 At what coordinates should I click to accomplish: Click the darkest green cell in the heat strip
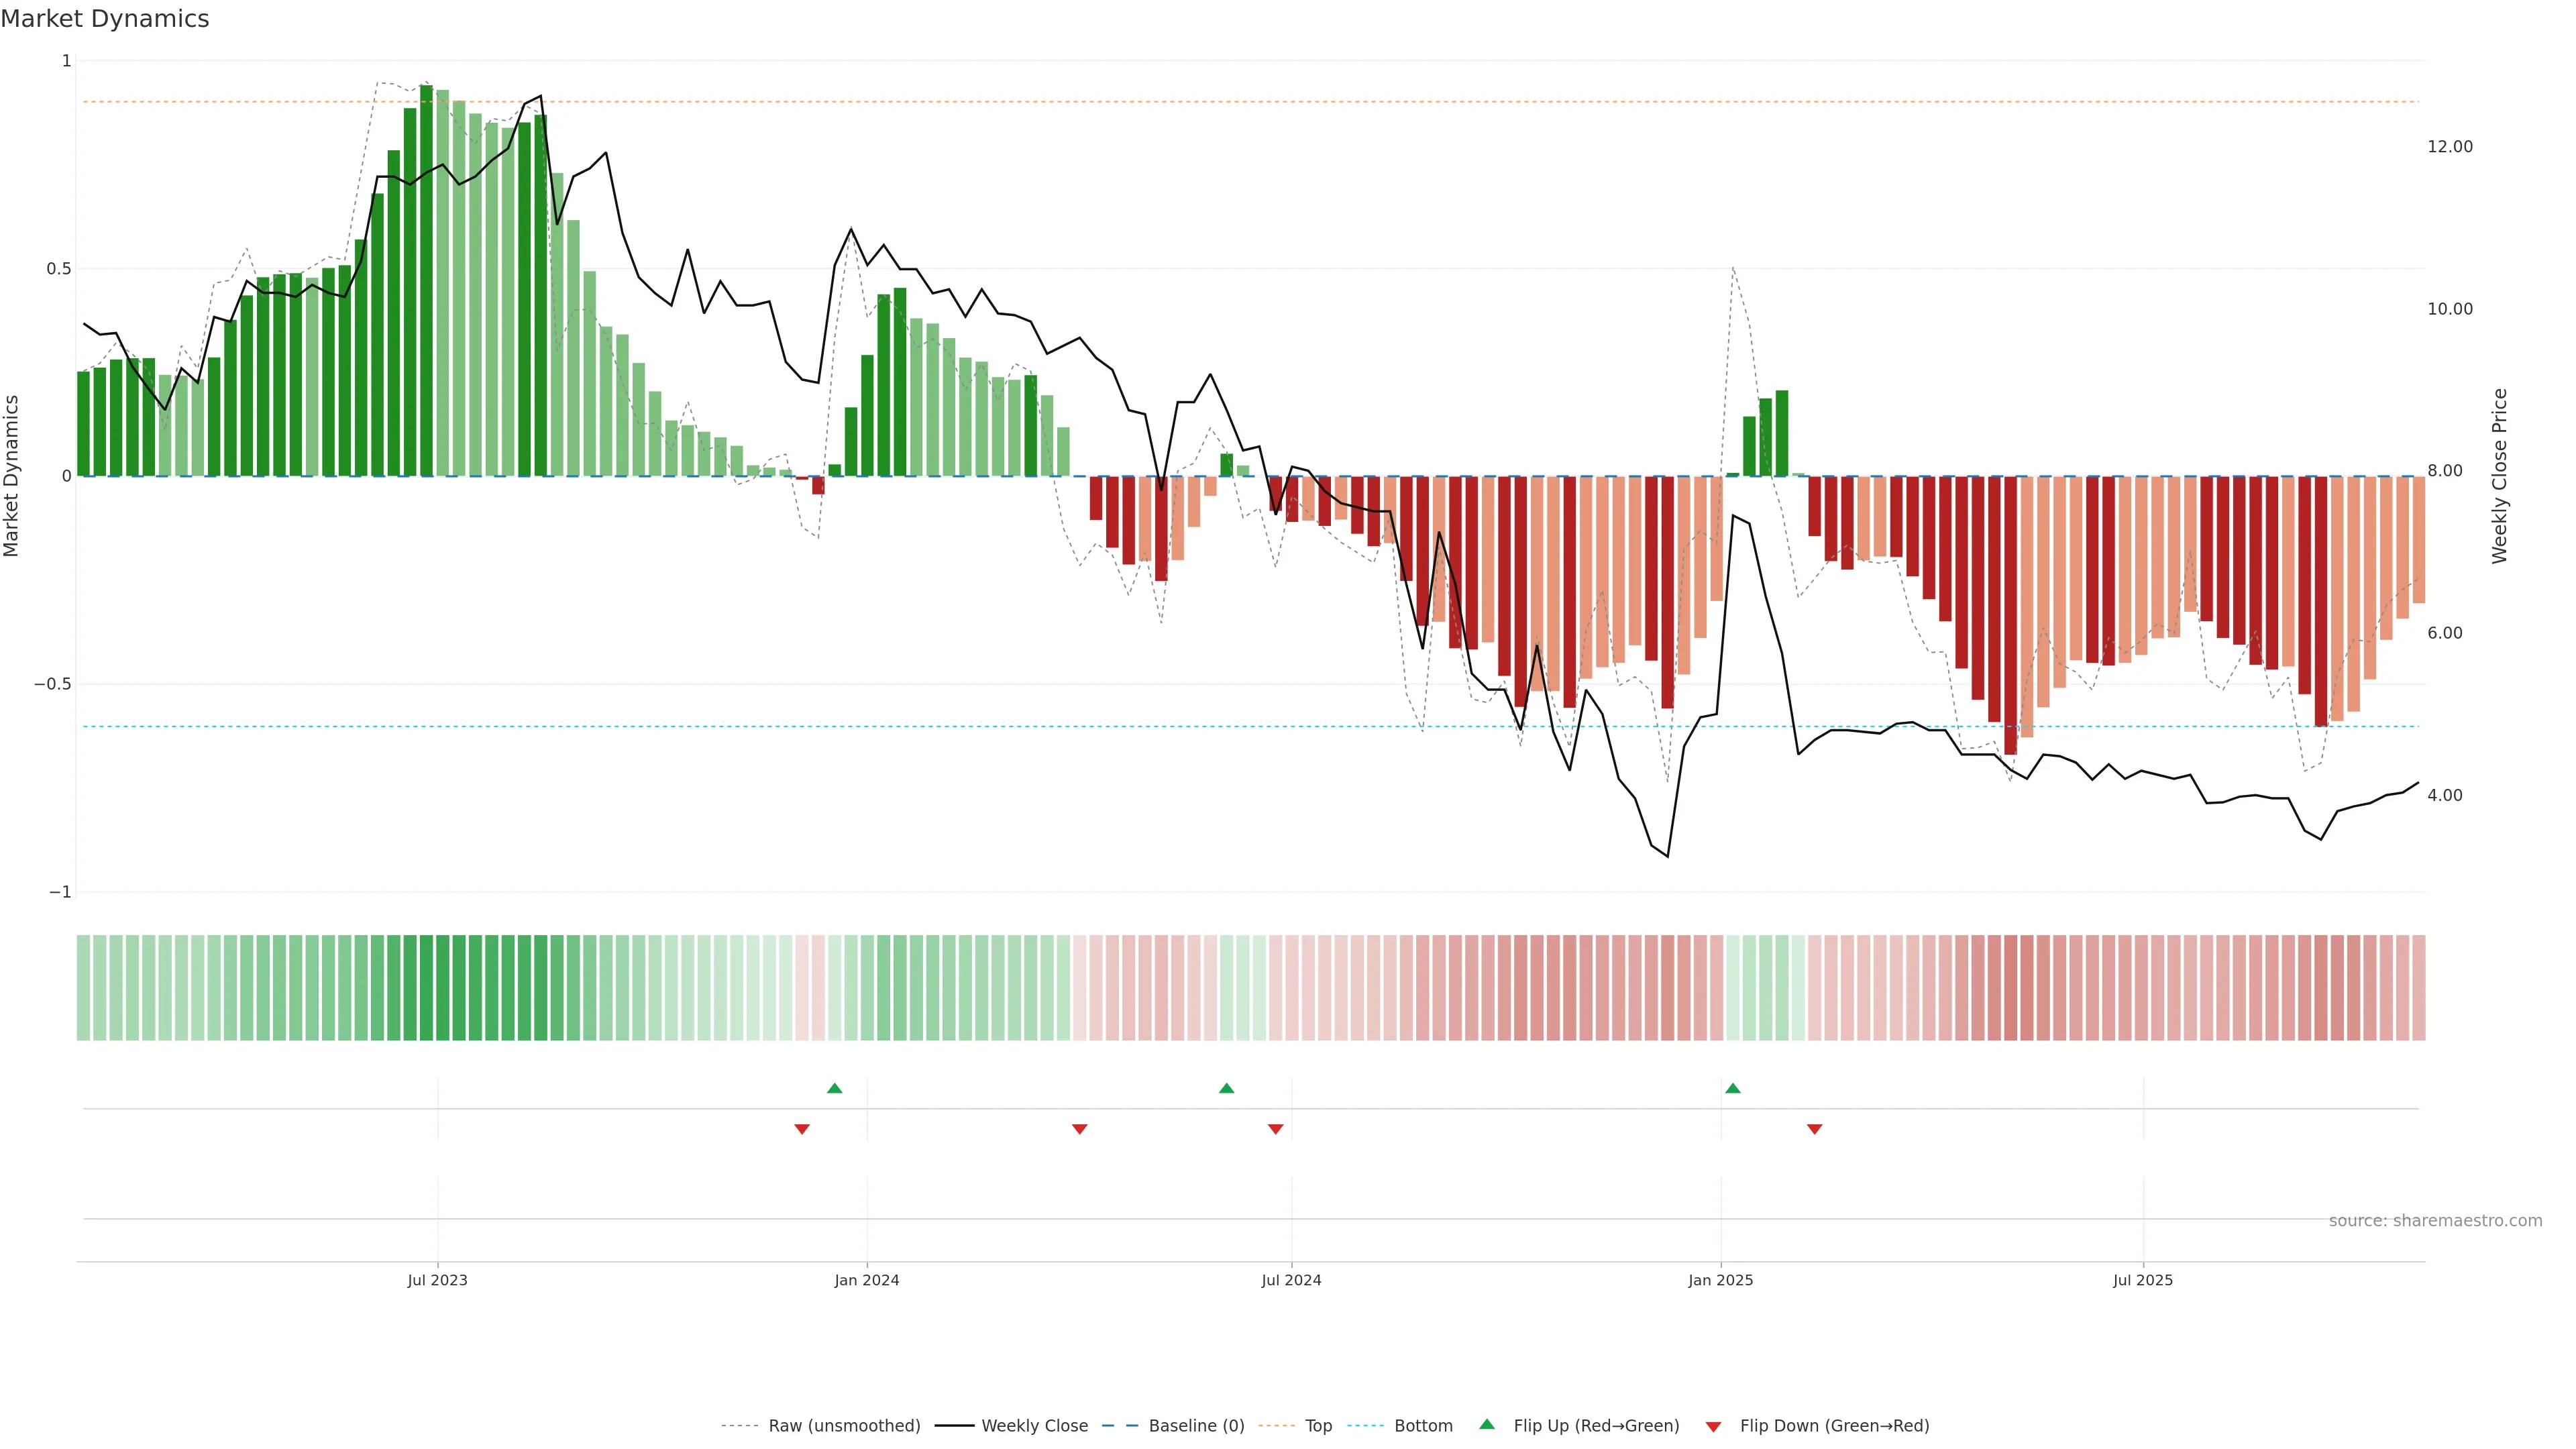pos(426,988)
